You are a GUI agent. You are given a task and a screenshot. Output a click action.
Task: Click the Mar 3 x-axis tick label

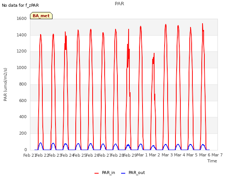coord(167,155)
